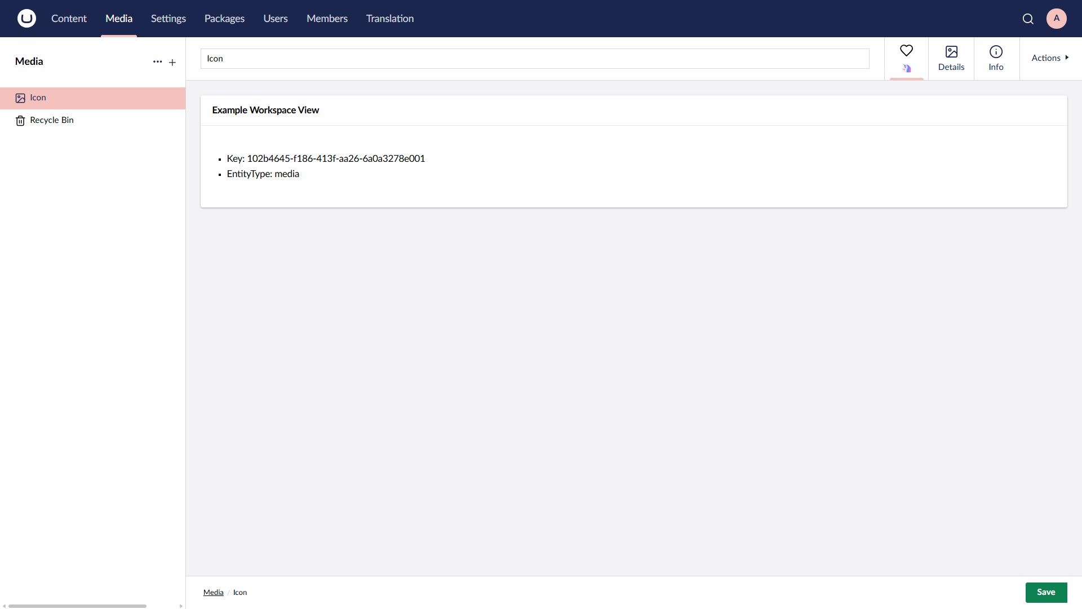Open the global search magnifier
1082x609 pixels.
1028,18
